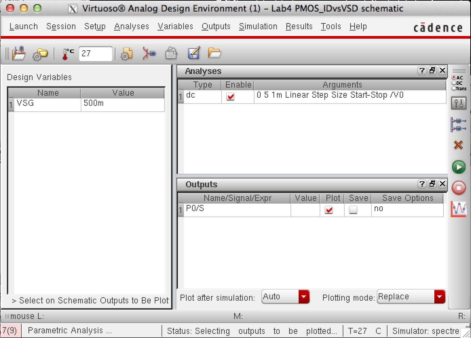Click the choose analyses toolbar icon
The image size is (471, 338).
click(149, 54)
